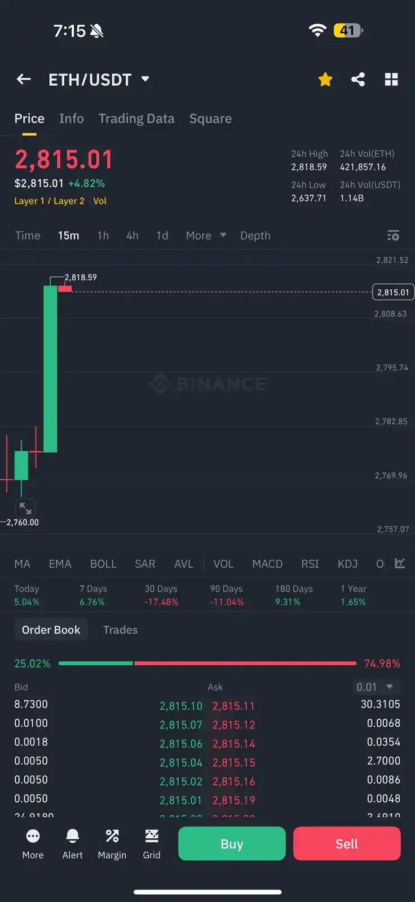415x902 pixels.
Task: Tap the green Buy button
Action: pyautogui.click(x=232, y=843)
